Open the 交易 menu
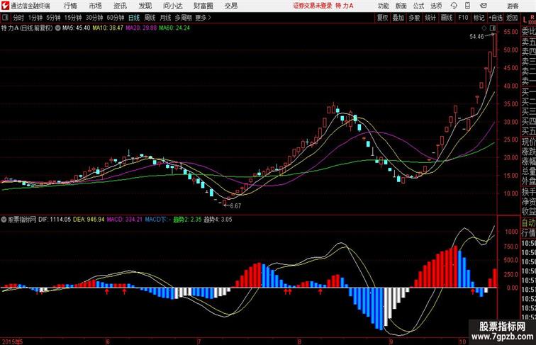 pos(230,6)
